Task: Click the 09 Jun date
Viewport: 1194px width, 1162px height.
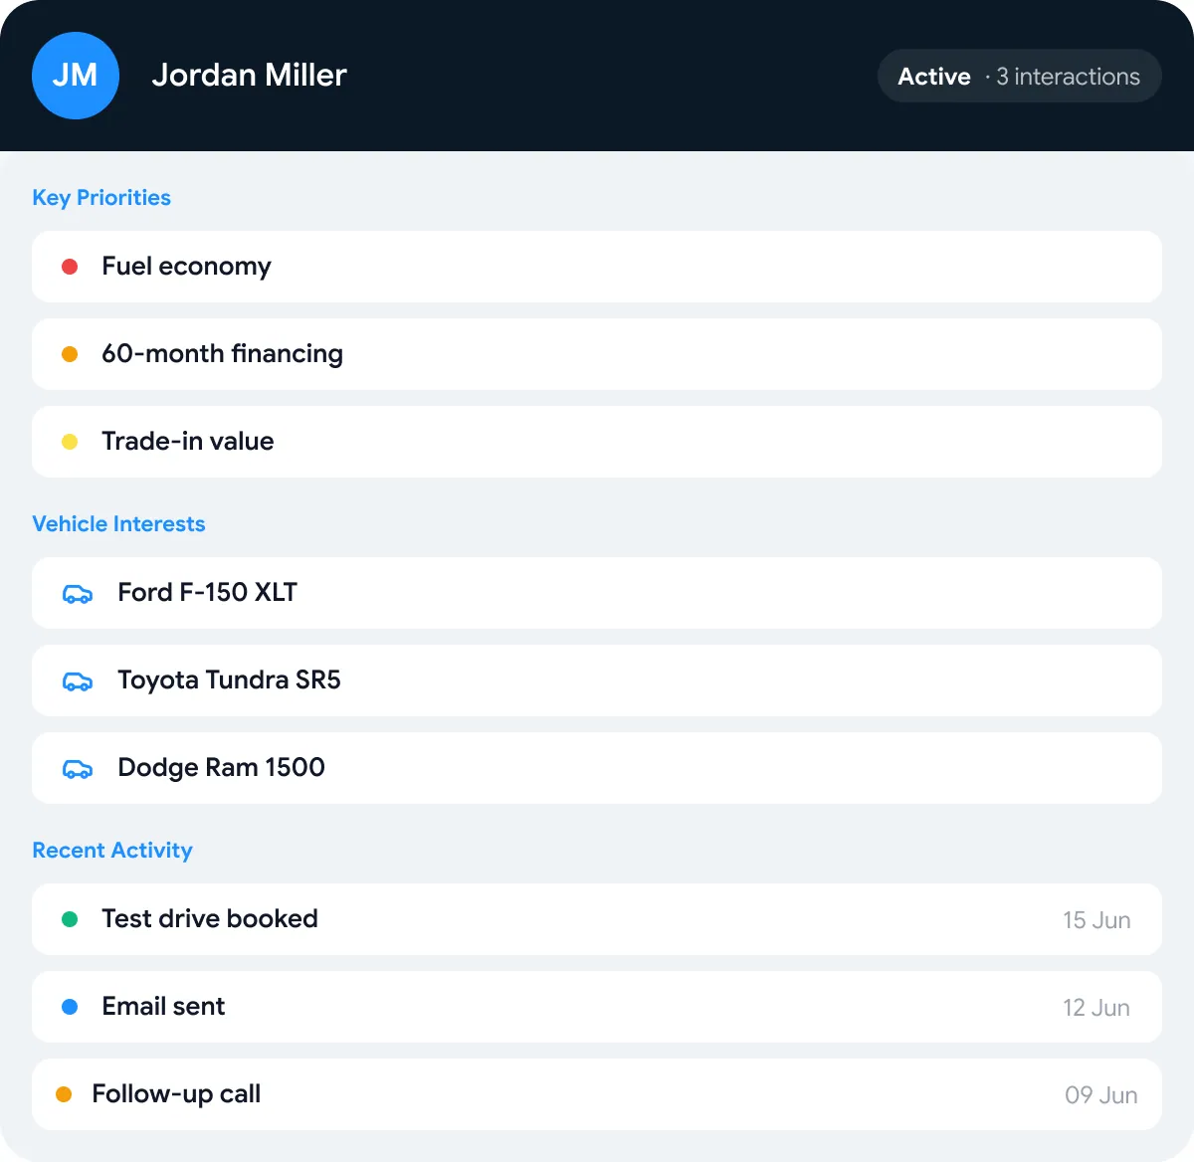Action: click(1100, 1095)
